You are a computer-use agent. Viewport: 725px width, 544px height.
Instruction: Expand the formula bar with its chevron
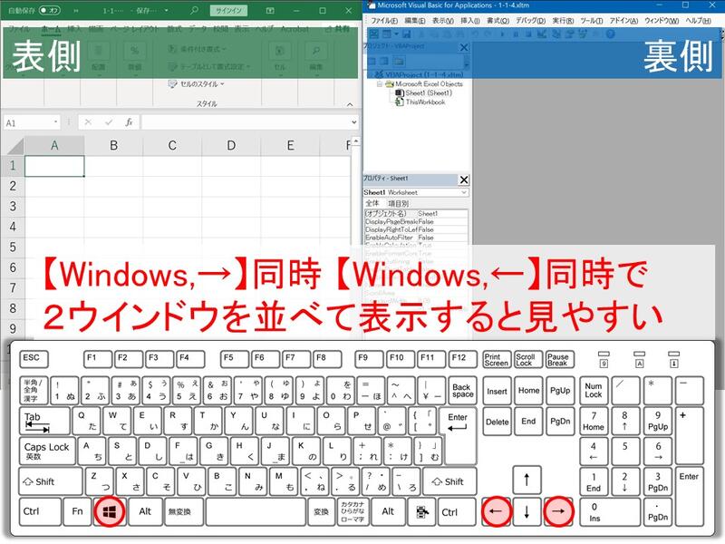point(354,122)
